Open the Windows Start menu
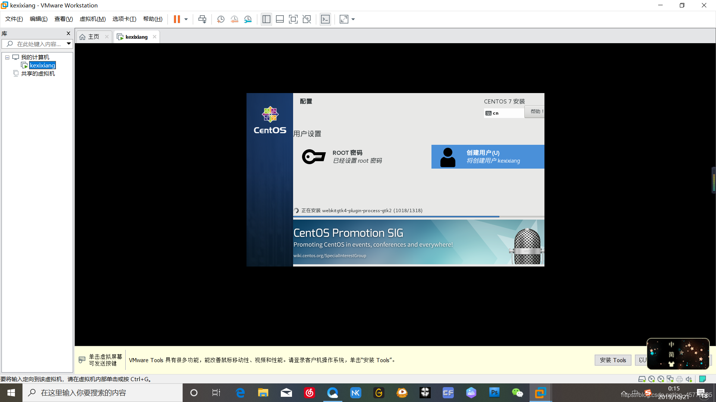 (11, 393)
